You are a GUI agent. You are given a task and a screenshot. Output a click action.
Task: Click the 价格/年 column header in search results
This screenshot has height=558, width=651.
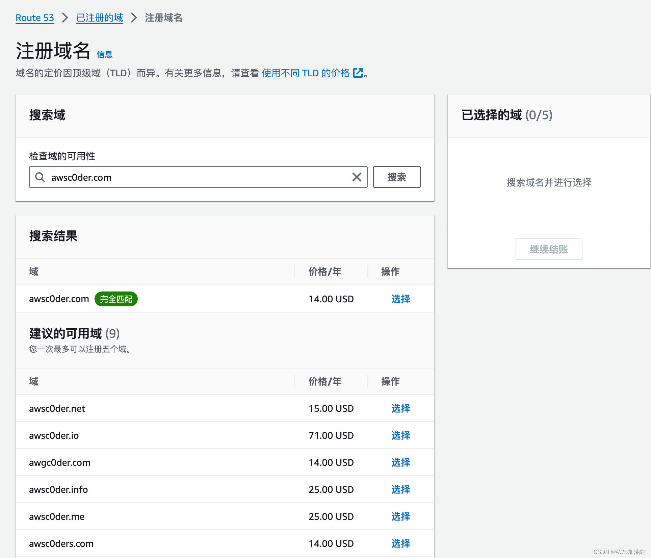[325, 272]
